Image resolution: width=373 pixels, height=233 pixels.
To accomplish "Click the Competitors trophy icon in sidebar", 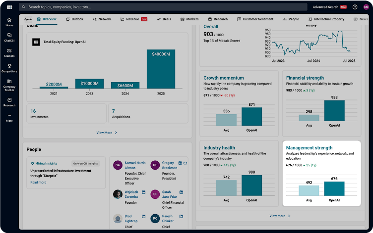I will point(9,68).
